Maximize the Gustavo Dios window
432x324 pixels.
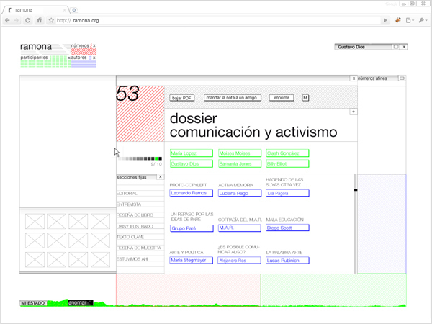[x=396, y=47]
